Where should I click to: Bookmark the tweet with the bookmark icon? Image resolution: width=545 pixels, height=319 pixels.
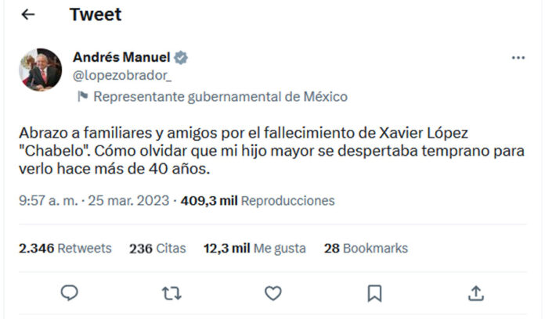(374, 293)
